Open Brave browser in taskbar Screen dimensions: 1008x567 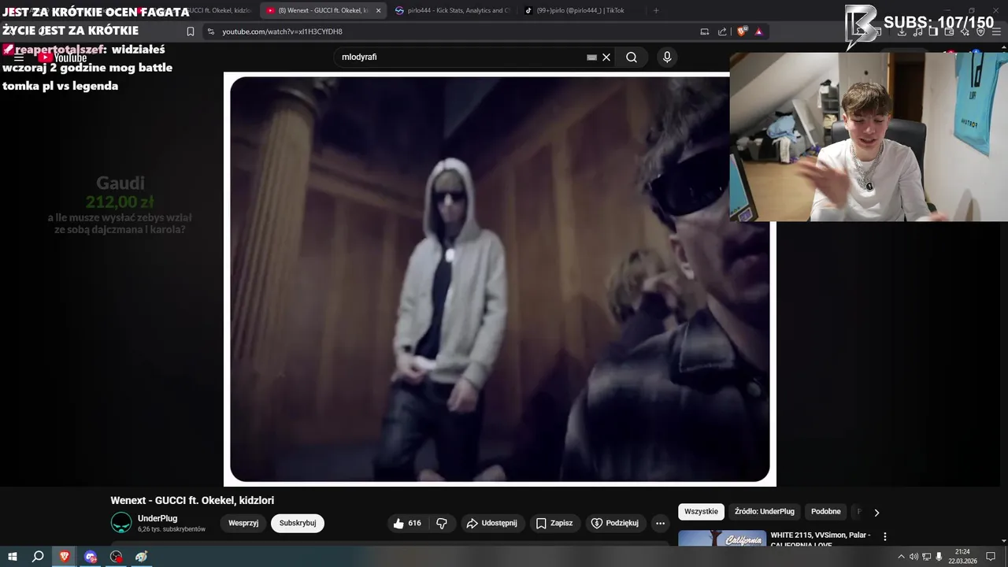point(65,556)
